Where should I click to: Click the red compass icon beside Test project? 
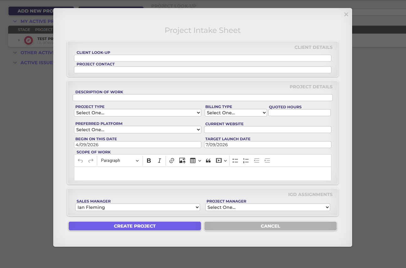(x=29, y=40)
